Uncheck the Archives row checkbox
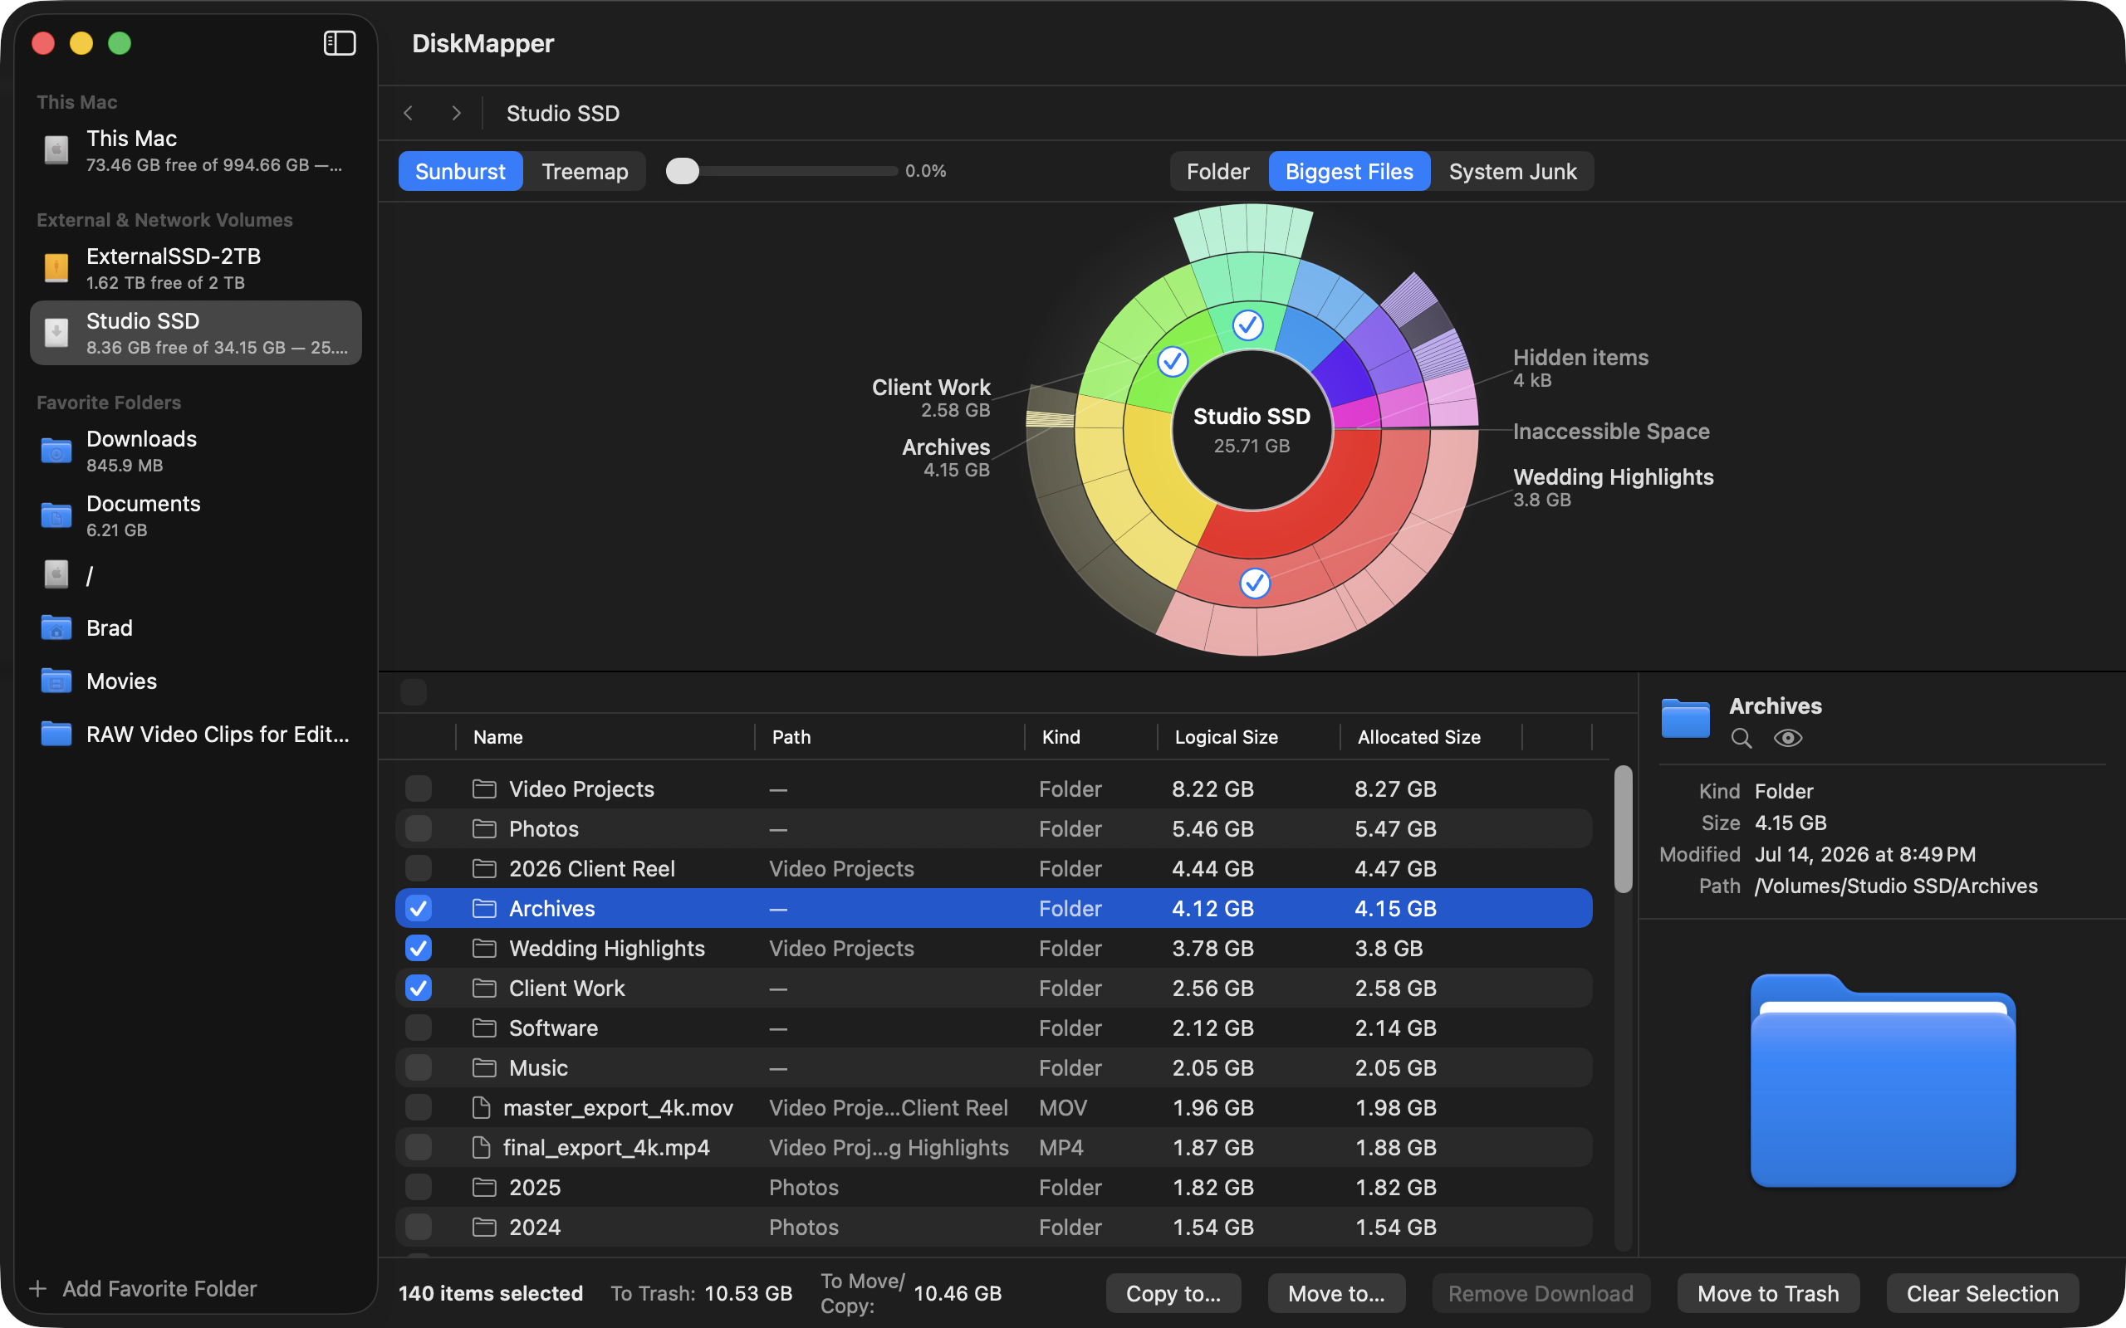Screen dimensions: 2126x1328 [x=419, y=908]
